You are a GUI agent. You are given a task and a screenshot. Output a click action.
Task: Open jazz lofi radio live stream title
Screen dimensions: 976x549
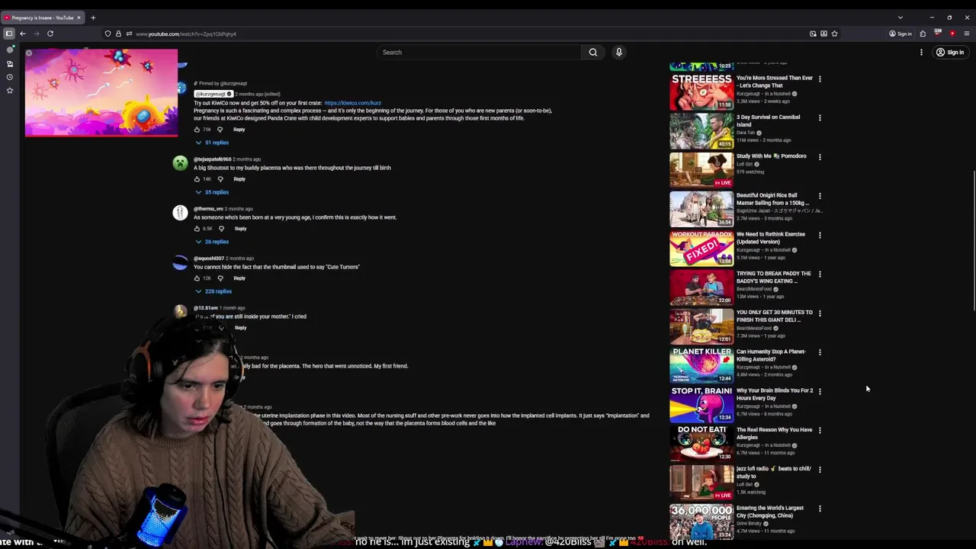pyautogui.click(x=774, y=473)
